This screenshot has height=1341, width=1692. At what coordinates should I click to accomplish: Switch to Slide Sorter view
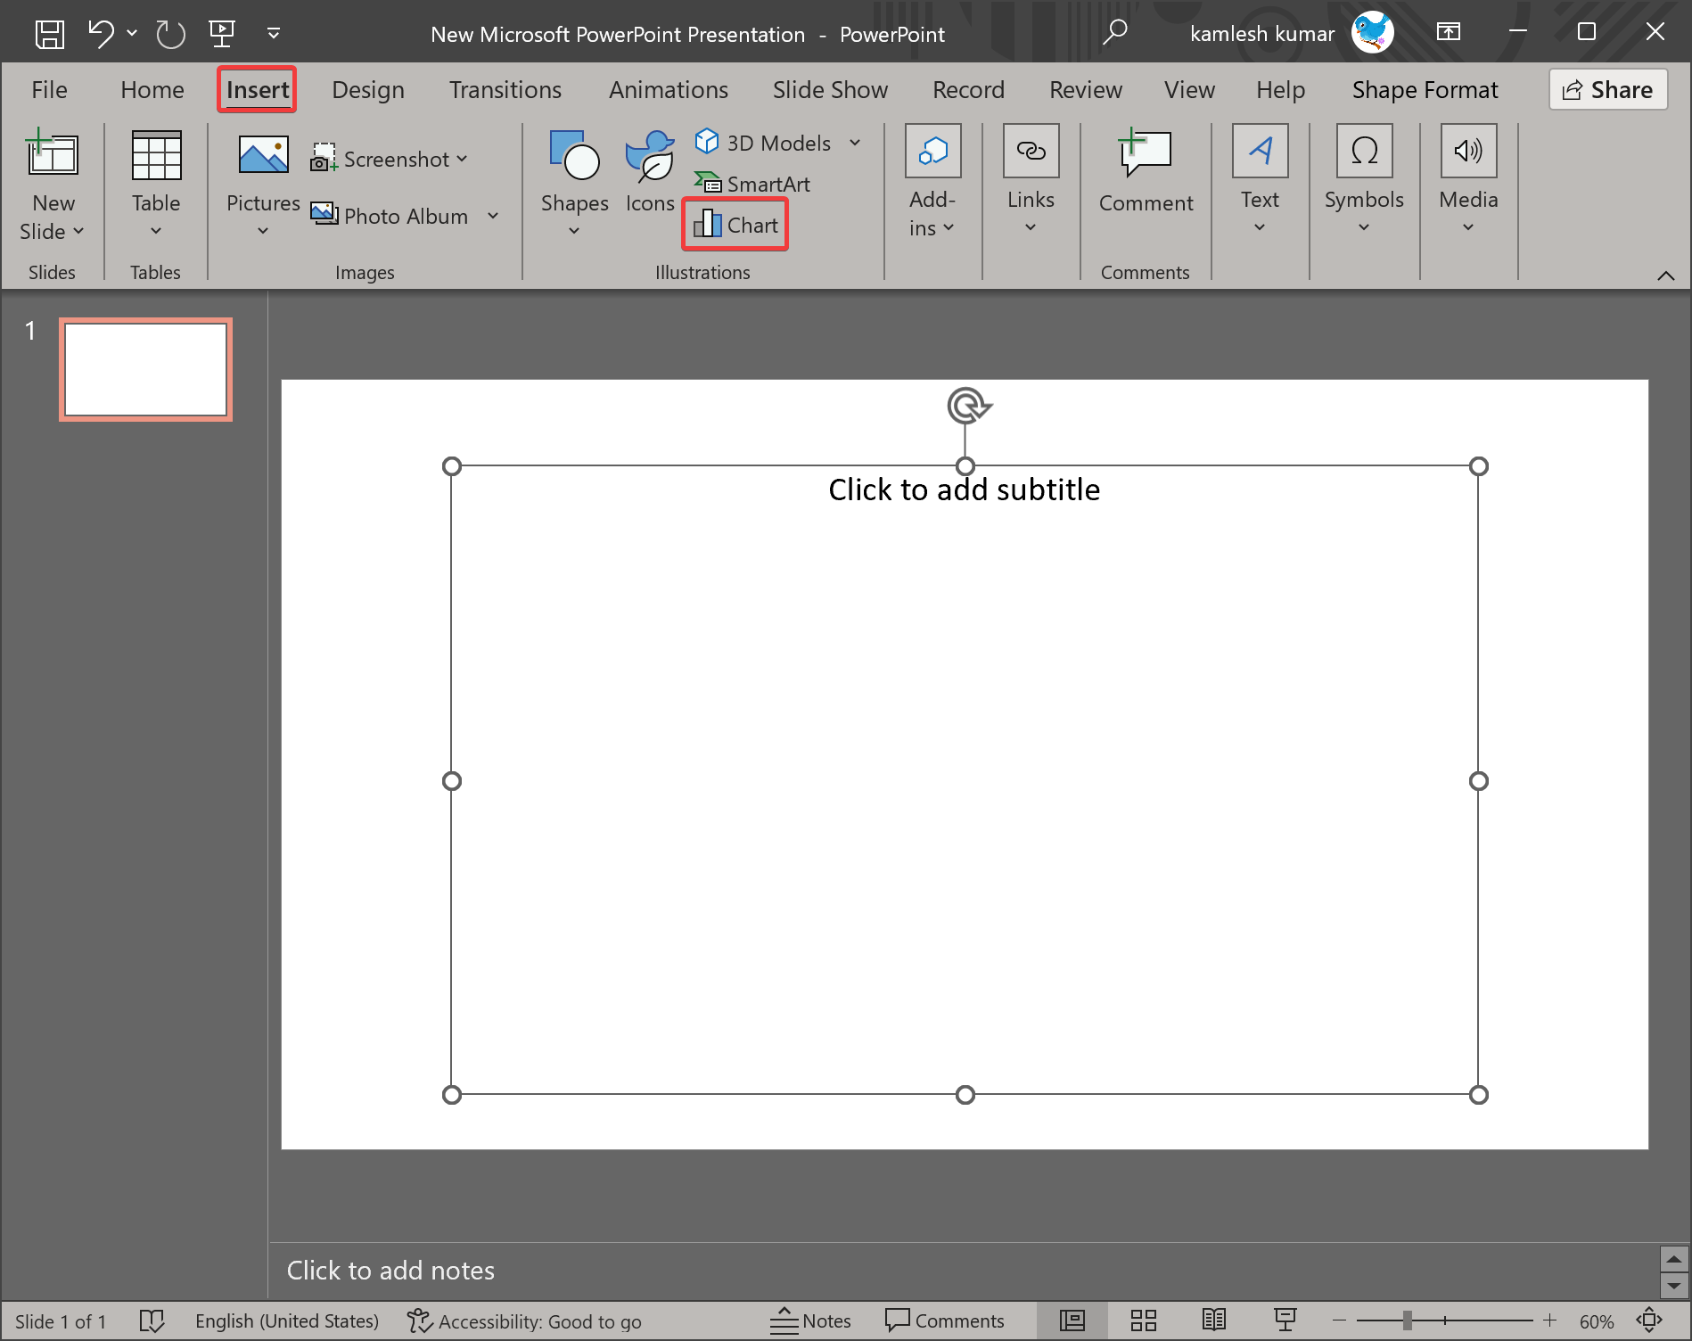coord(1143,1320)
